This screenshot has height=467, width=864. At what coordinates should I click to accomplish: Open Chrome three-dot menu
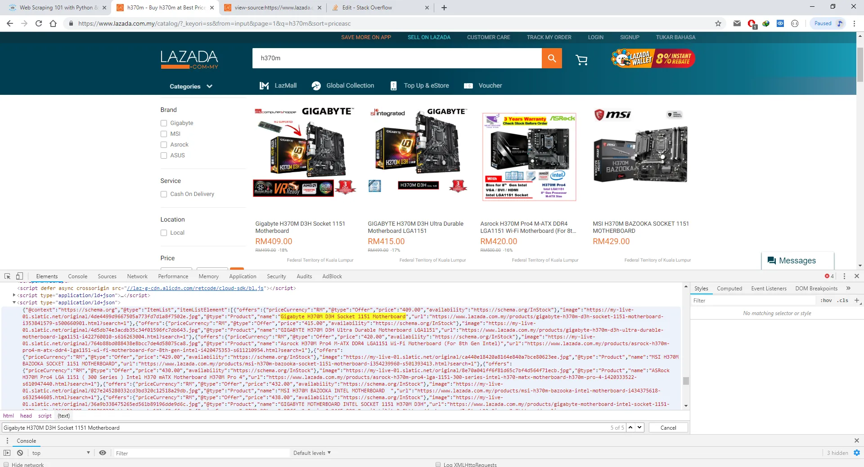pyautogui.click(x=854, y=23)
